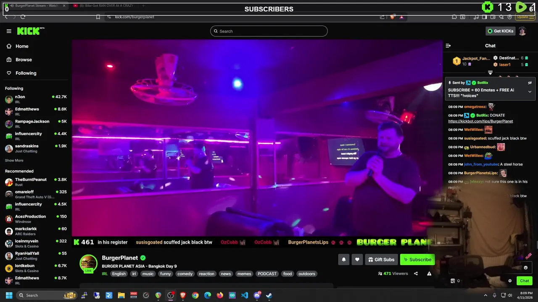538x302 pixels.
Task: Follow BurgerPlanet with the heart button
Action: pyautogui.click(x=357, y=260)
